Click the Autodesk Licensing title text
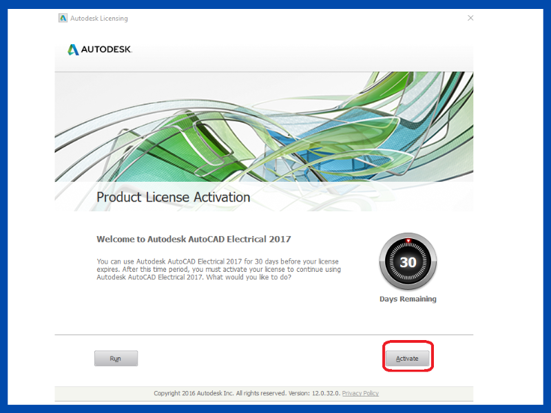Screen dimensions: 551x413 (99, 19)
